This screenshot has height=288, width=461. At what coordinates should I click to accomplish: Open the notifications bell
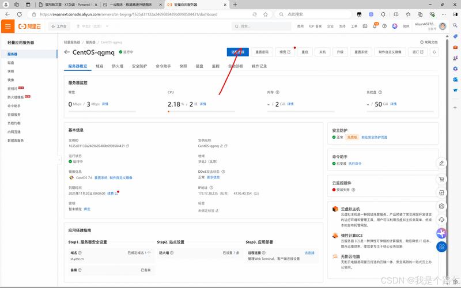pos(375,26)
